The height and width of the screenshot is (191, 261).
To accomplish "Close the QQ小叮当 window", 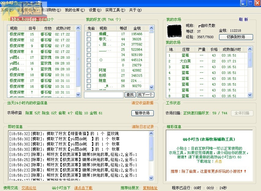I will click(x=257, y=3).
